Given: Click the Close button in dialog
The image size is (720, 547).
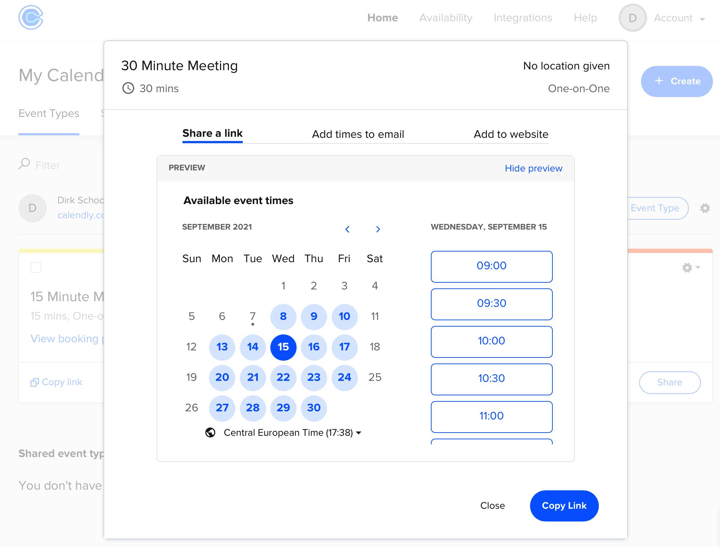Looking at the screenshot, I should pos(492,506).
